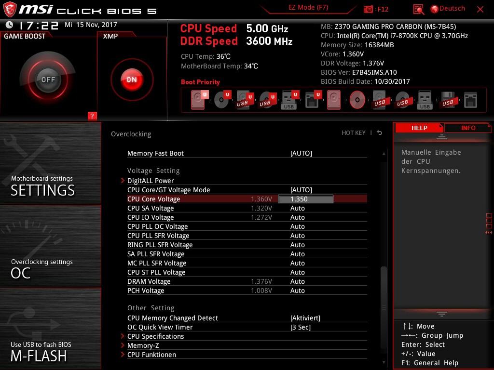Click into the CPU Core Voltage 1.350 field

[x=305, y=199]
